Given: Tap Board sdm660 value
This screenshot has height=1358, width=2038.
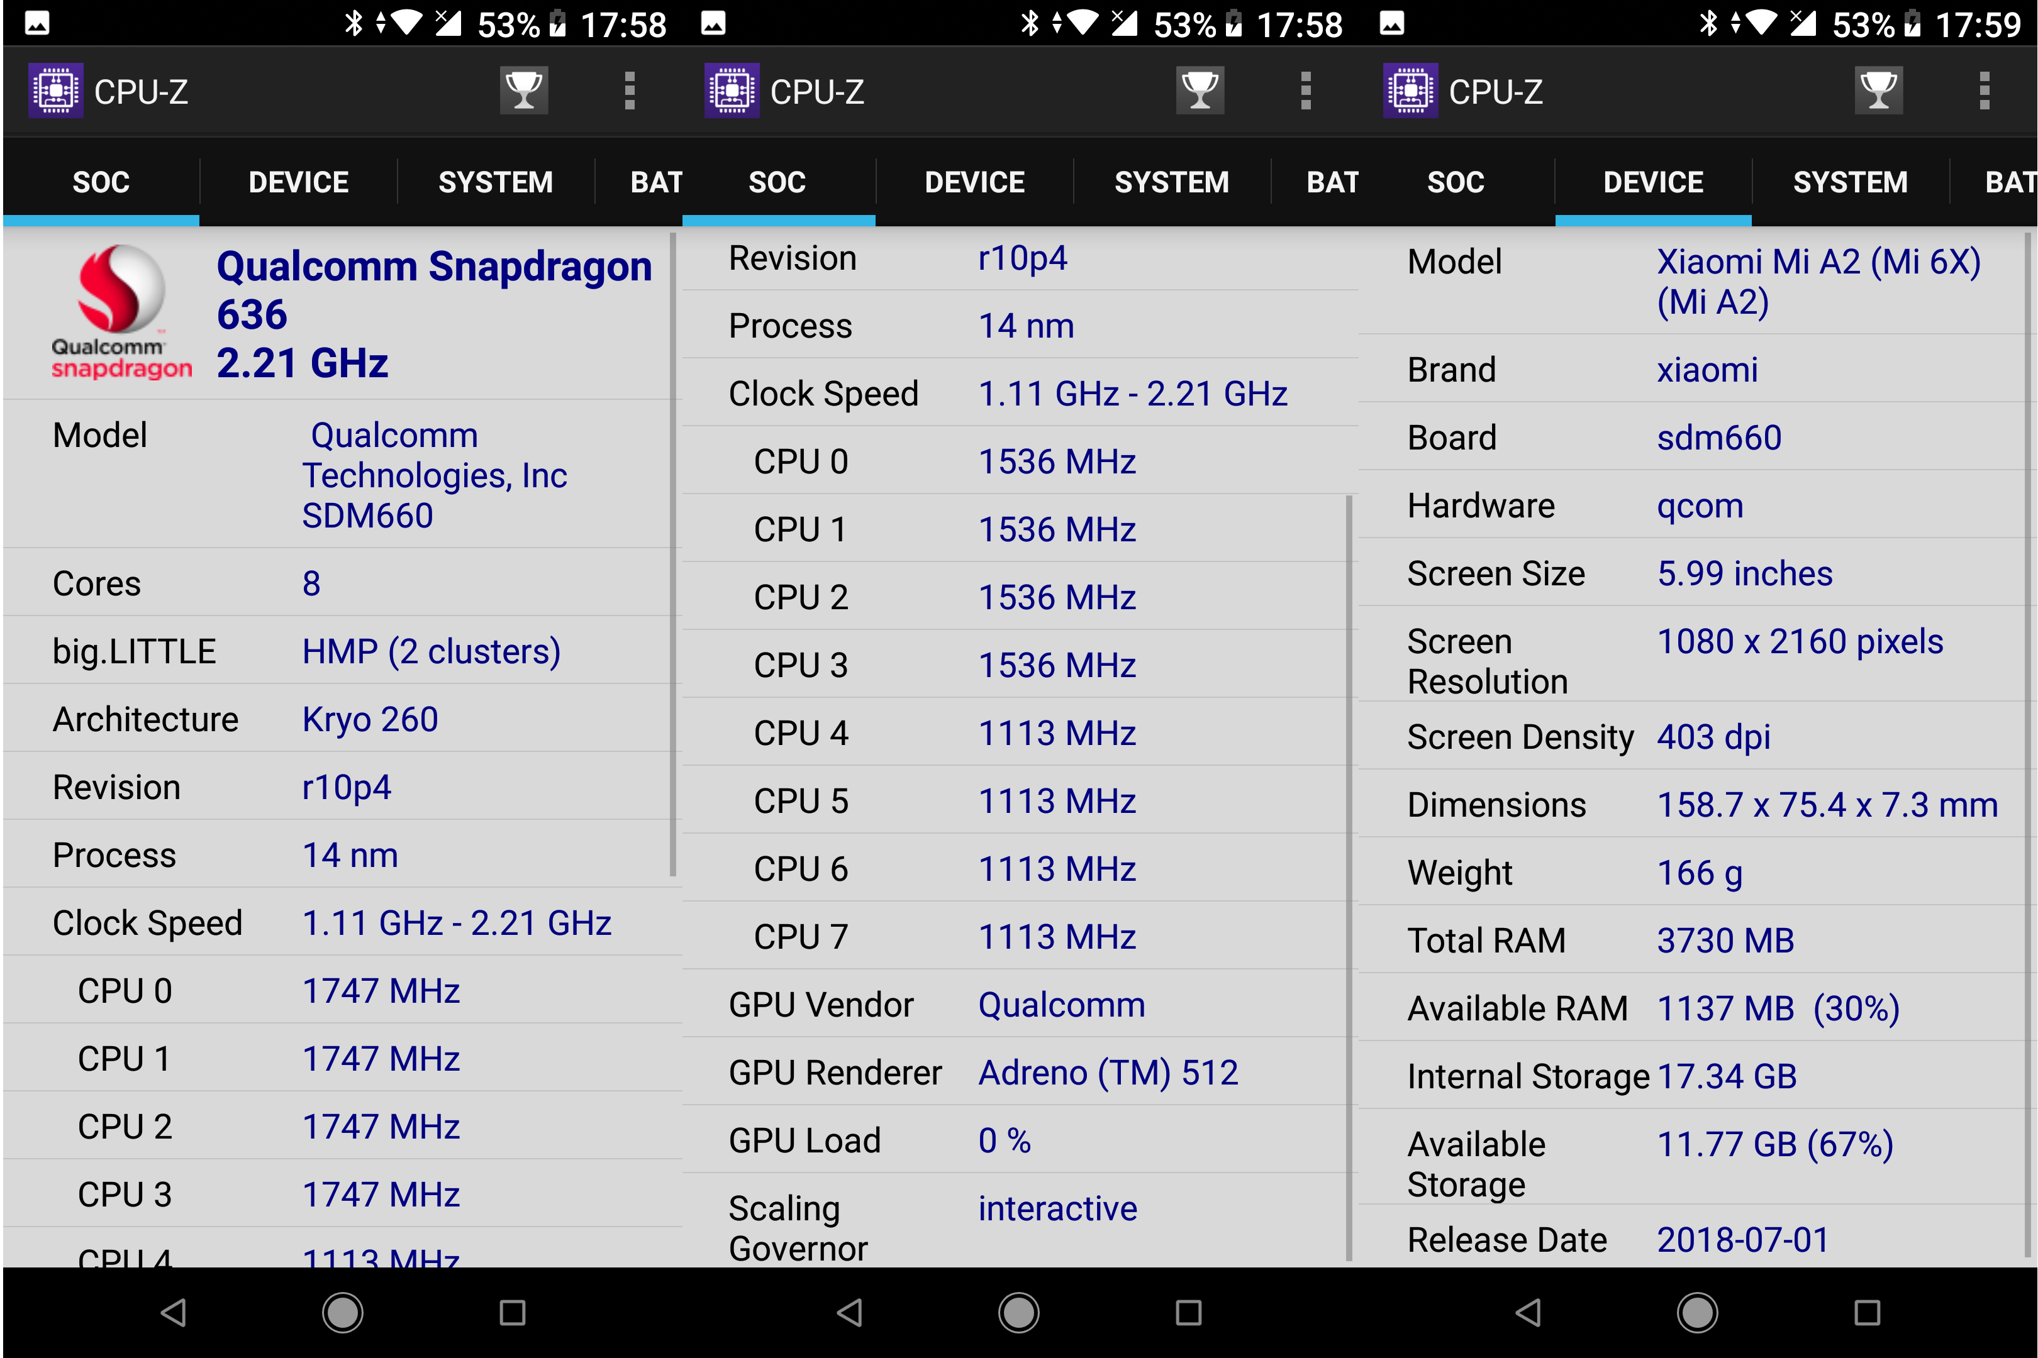Looking at the screenshot, I should pyautogui.click(x=1719, y=438).
